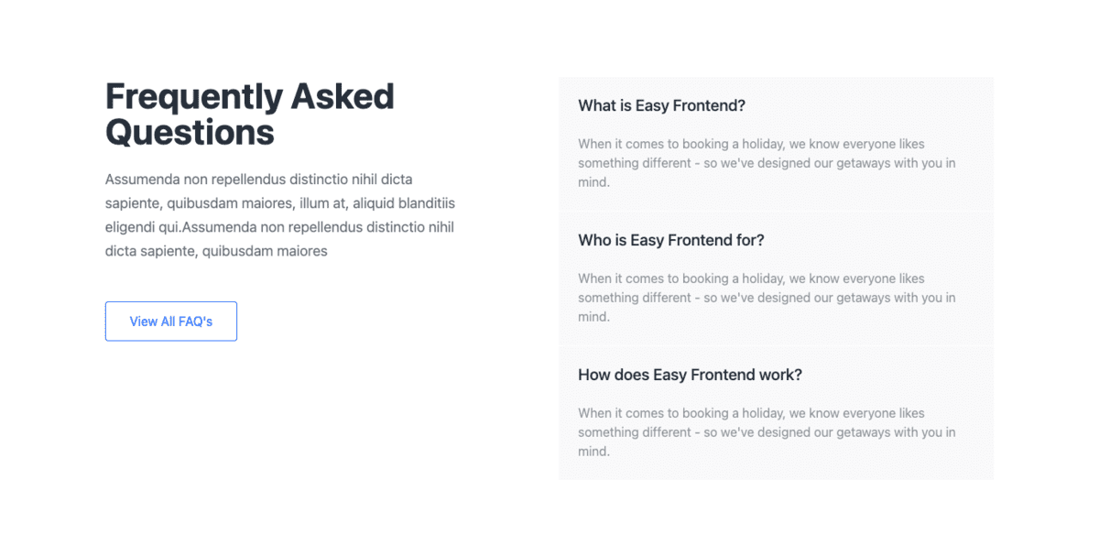Click the intro paragraph starting with 'Assumenda non repellendus'

[279, 214]
